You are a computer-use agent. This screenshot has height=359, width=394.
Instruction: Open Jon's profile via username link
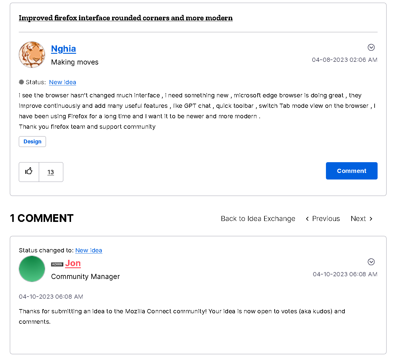pyautogui.click(x=73, y=263)
